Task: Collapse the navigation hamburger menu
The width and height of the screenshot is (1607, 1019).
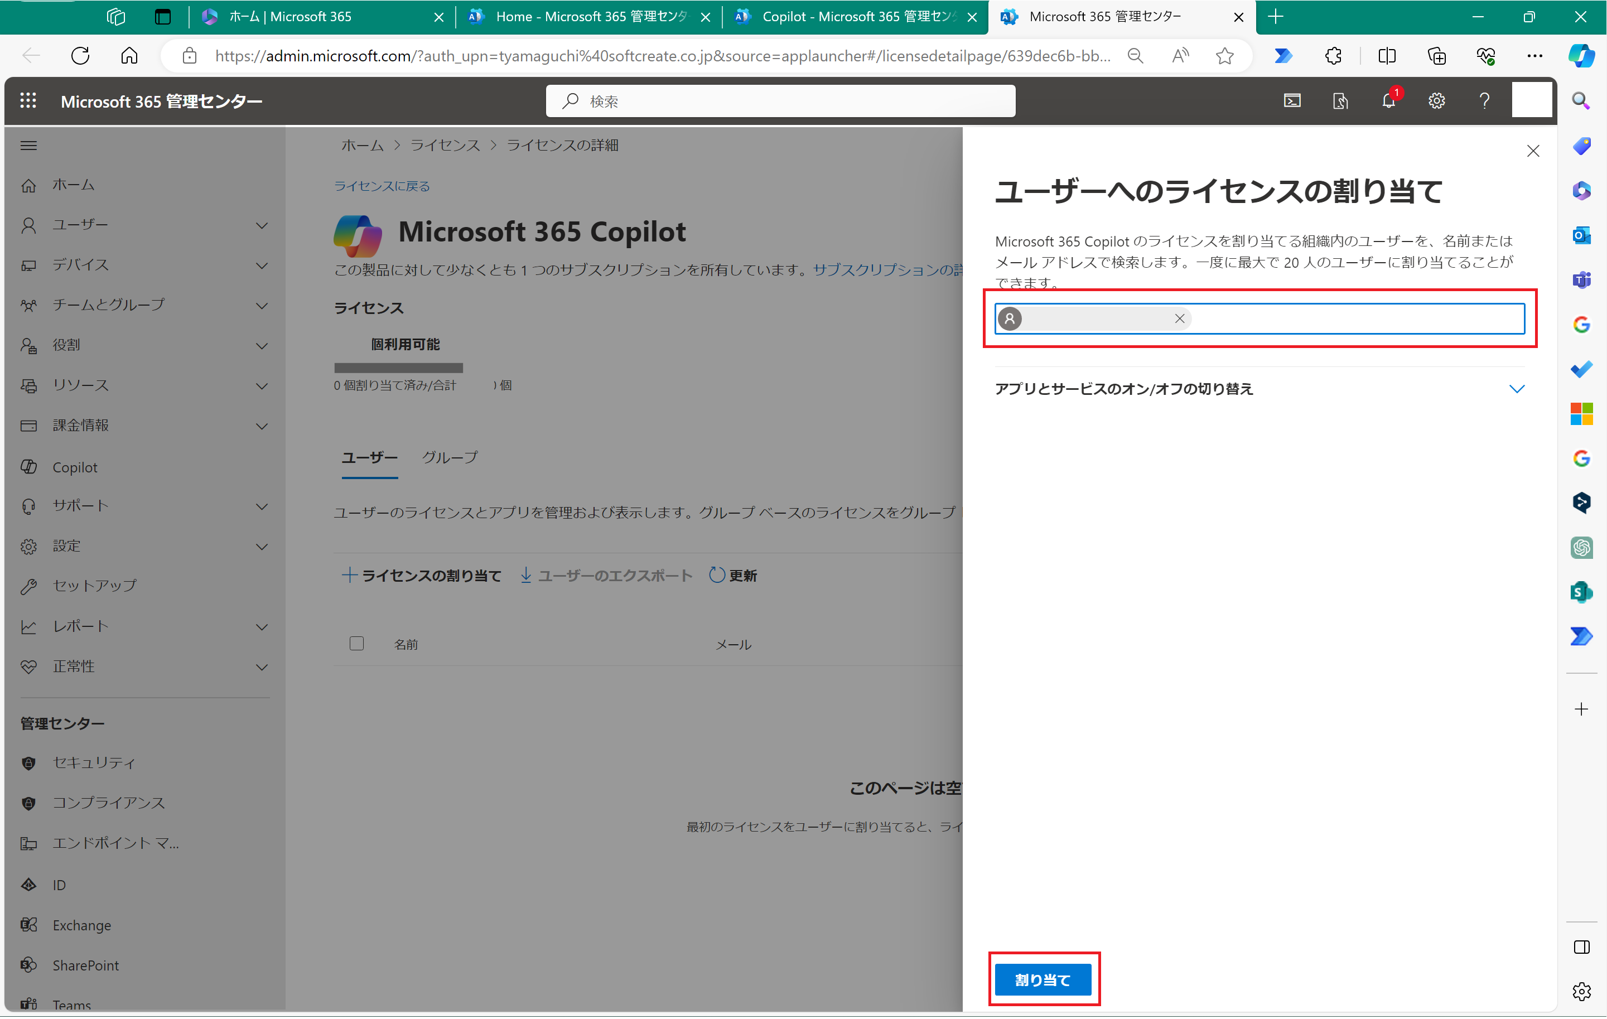Action: tap(28, 146)
